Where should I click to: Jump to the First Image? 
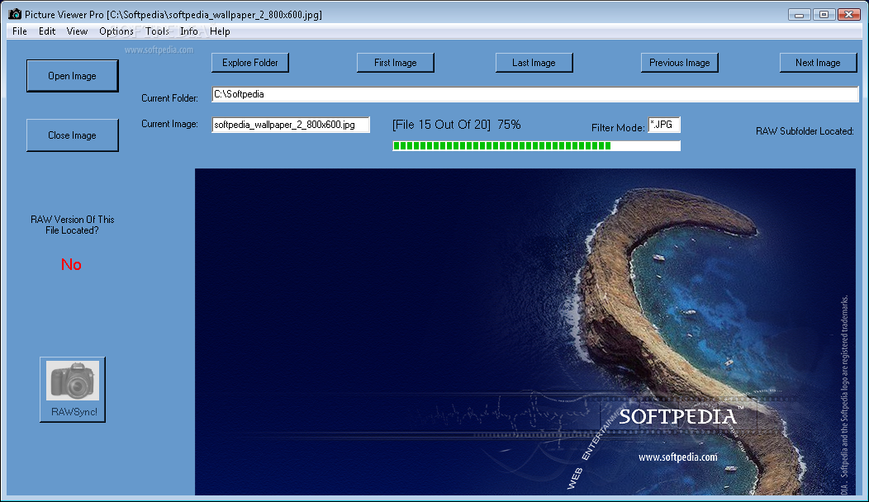[395, 63]
